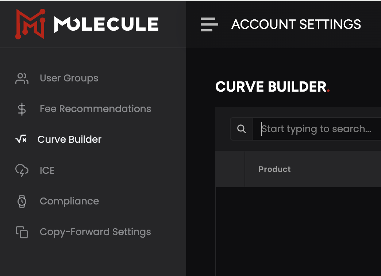
Task: Go to Fee Recommendations page
Action: coord(95,109)
